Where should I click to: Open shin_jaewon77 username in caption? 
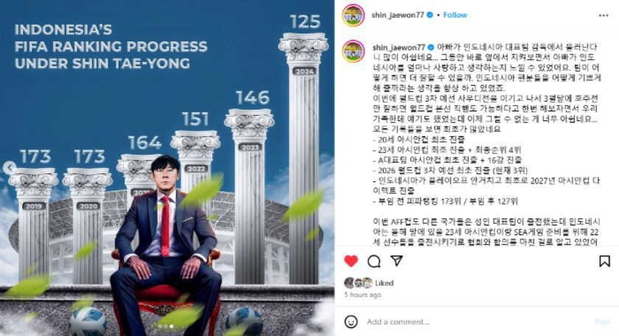399,47
